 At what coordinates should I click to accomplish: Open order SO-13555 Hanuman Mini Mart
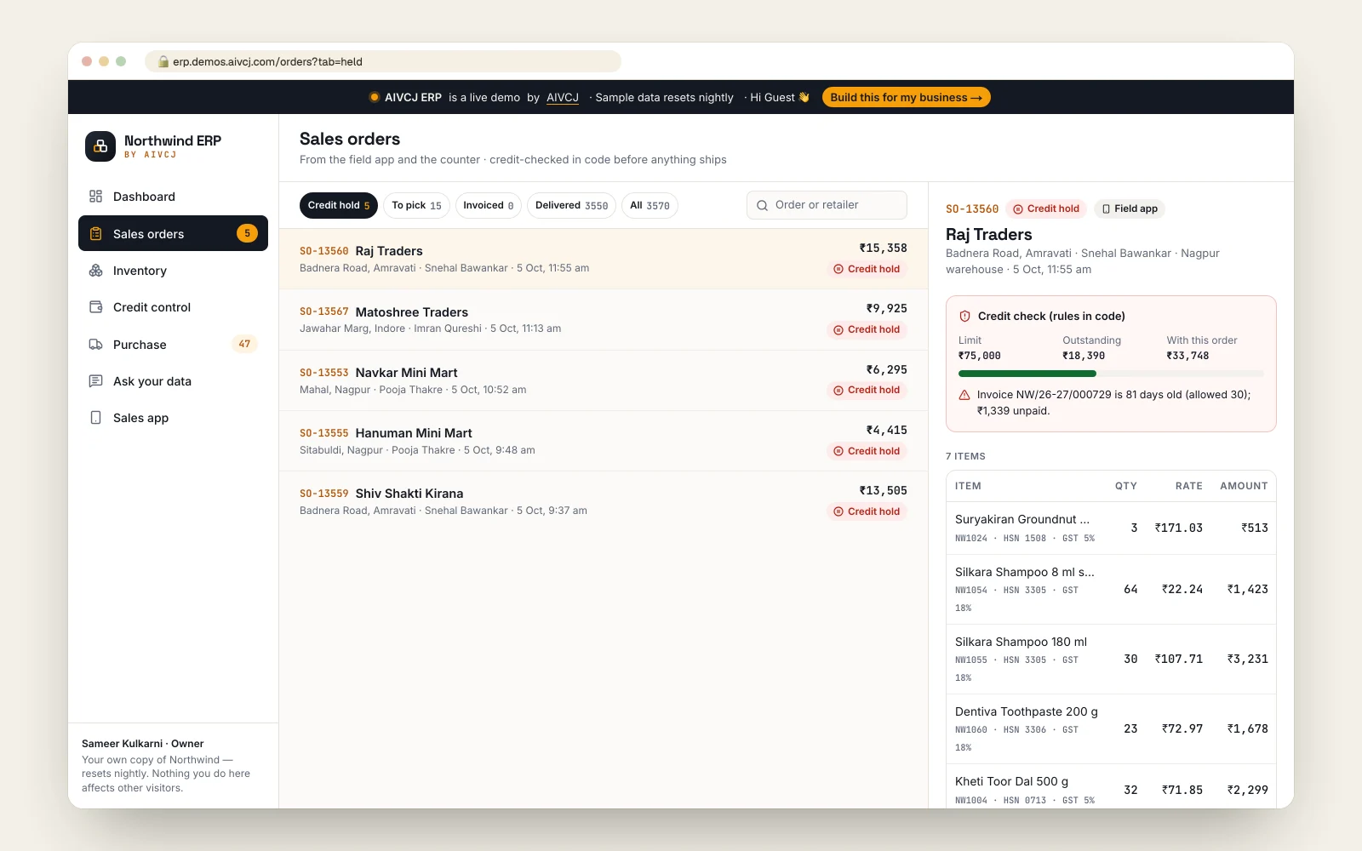click(x=603, y=441)
